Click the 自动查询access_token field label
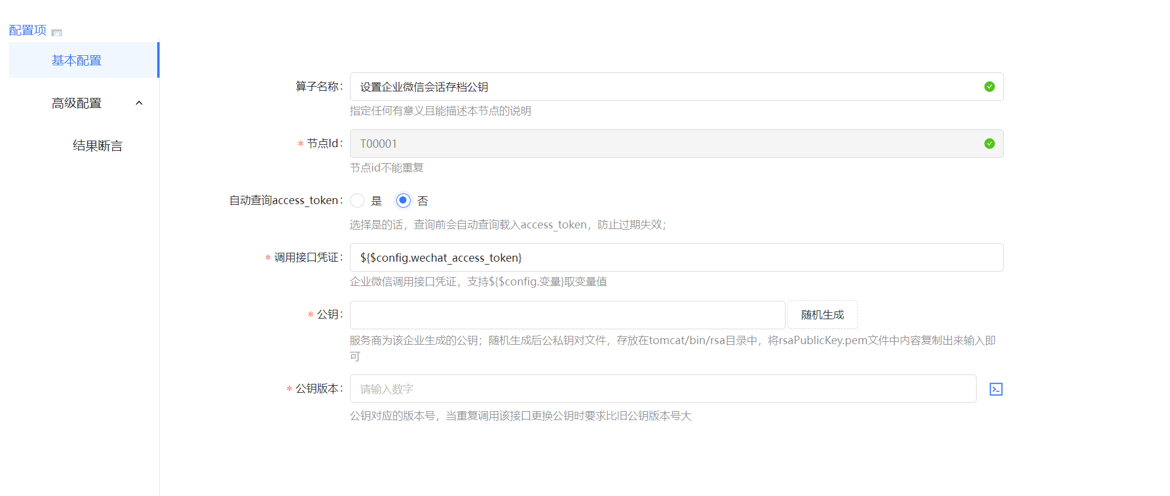The height and width of the screenshot is (496, 1170). (285, 201)
